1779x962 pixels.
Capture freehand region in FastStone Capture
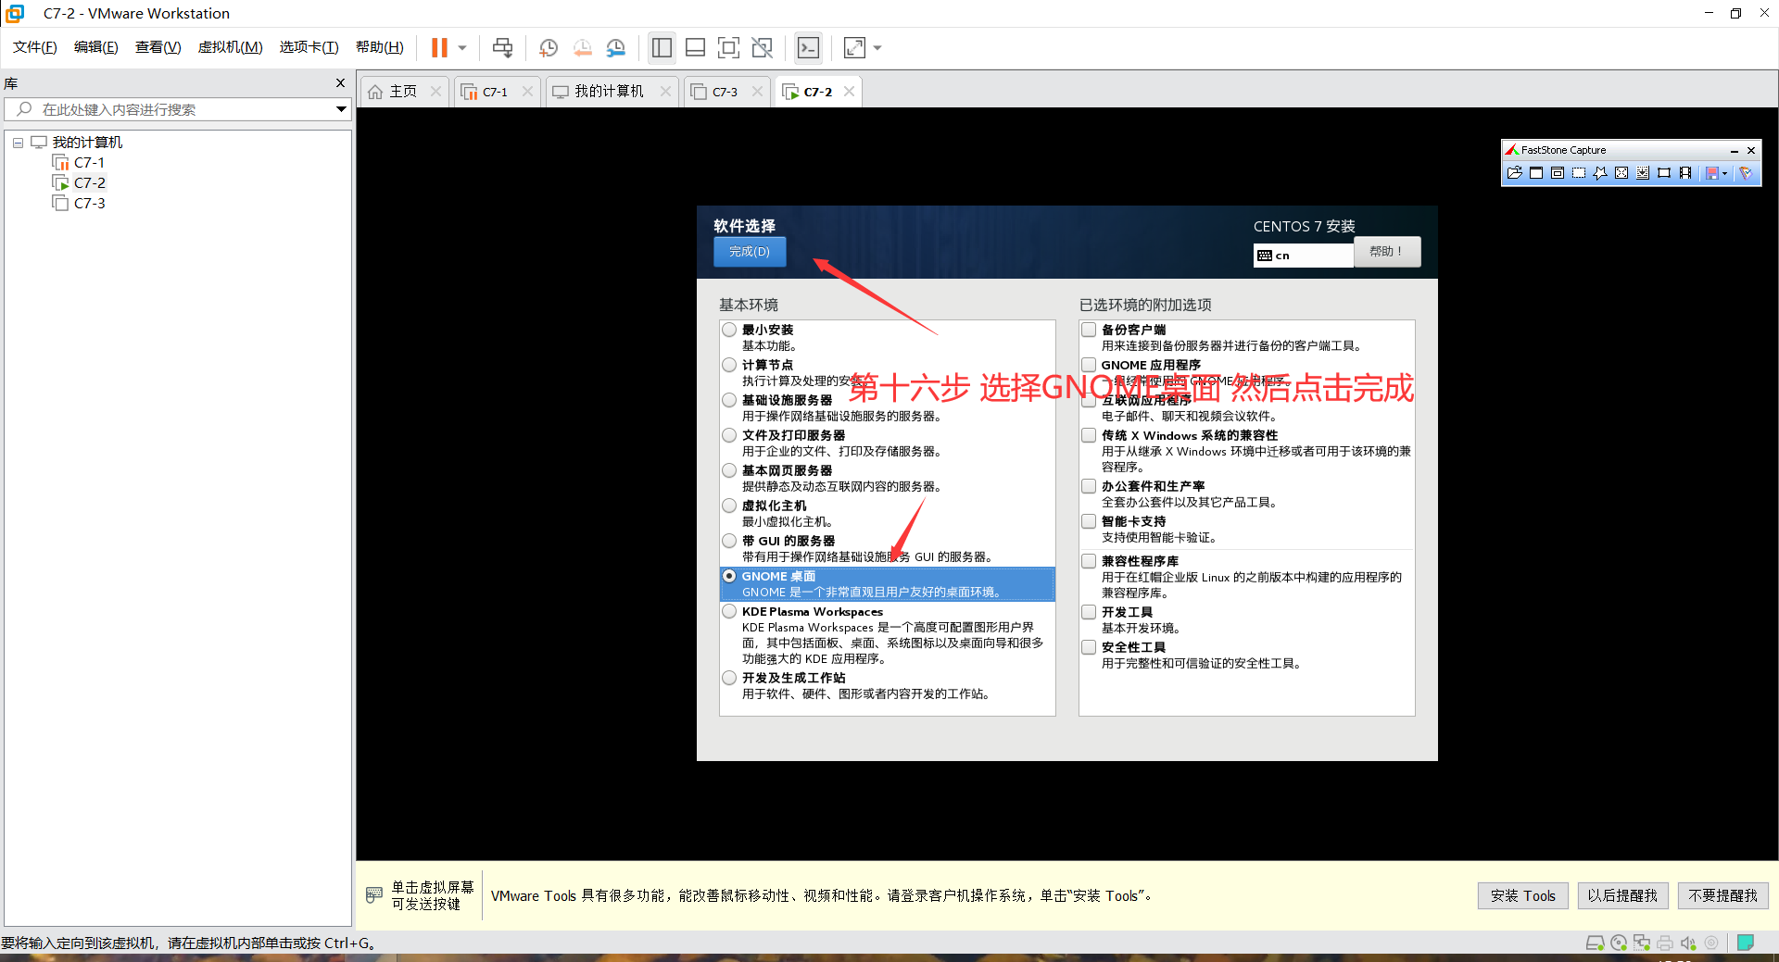1600,173
